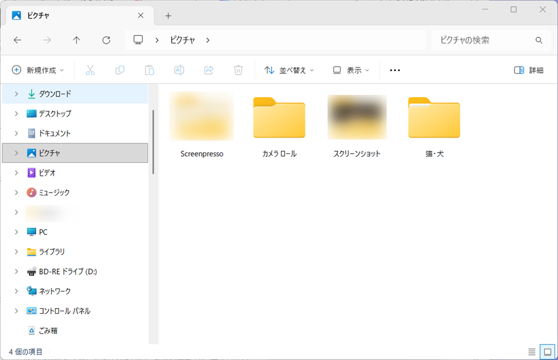Click the Share icon in the toolbar
This screenshot has width=558, height=360.
(208, 70)
